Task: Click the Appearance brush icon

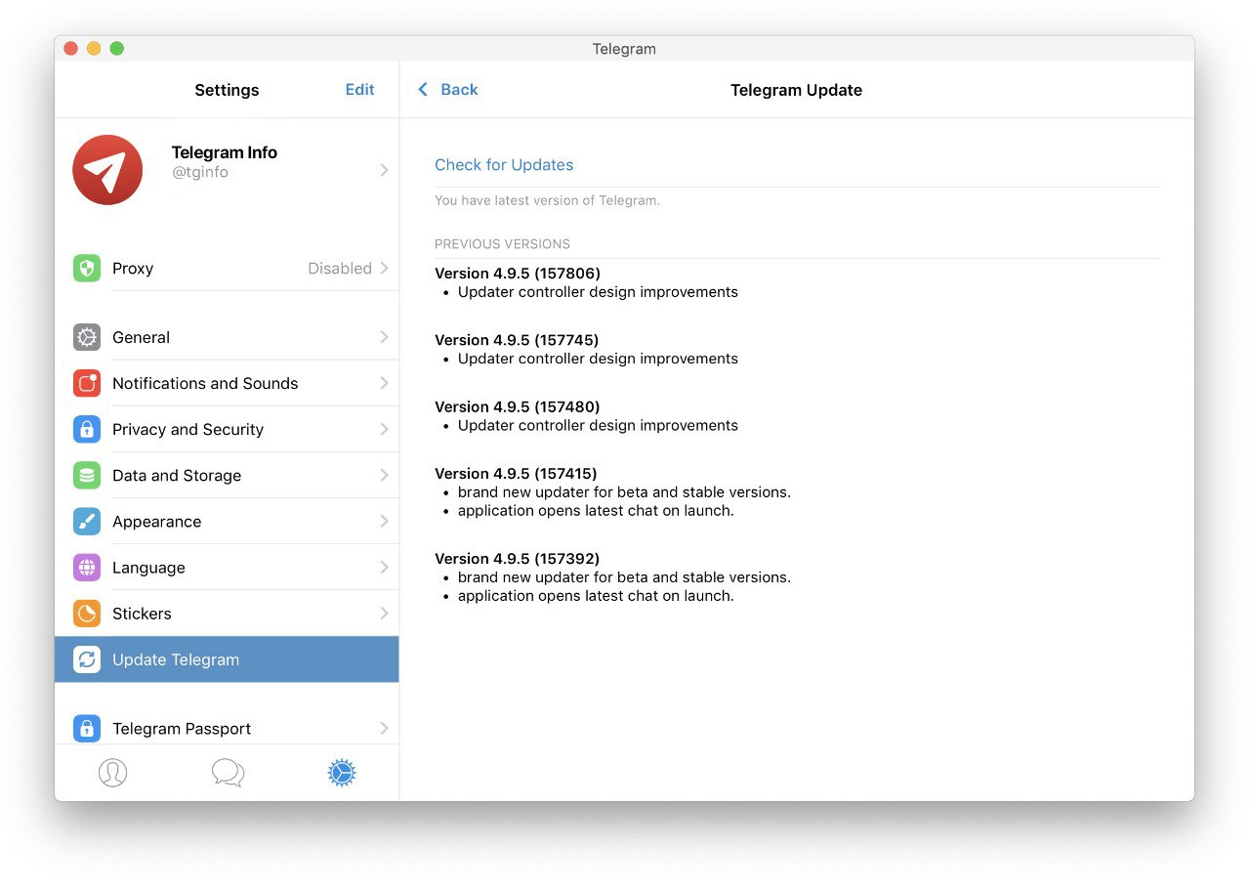Action: pos(87,522)
